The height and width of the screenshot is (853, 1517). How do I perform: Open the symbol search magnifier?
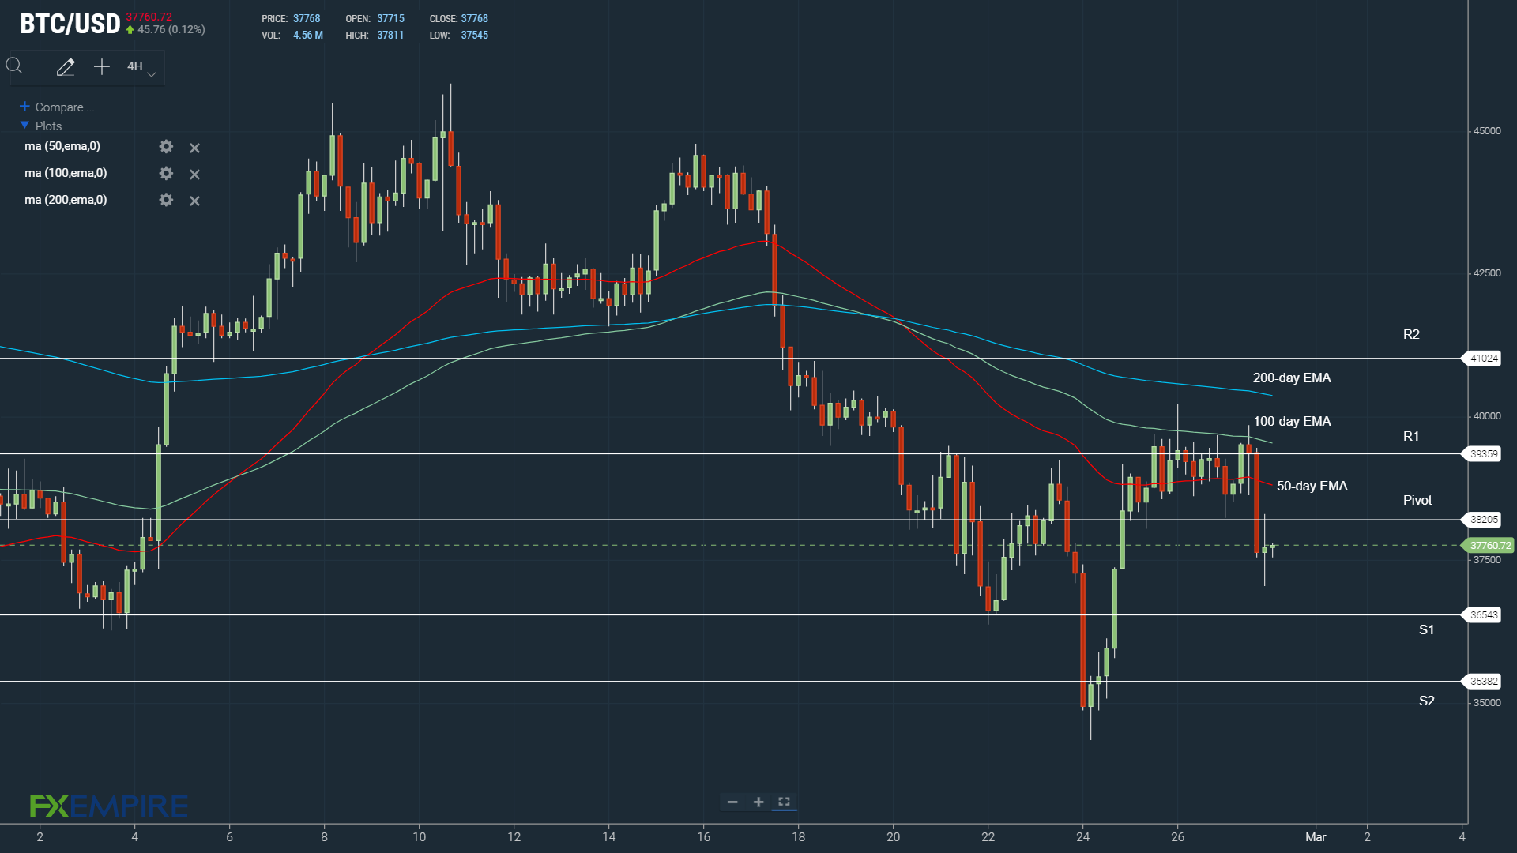14,66
